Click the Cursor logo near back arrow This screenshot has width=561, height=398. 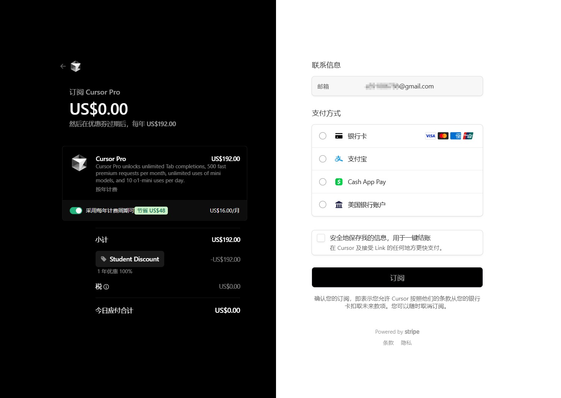(x=75, y=66)
